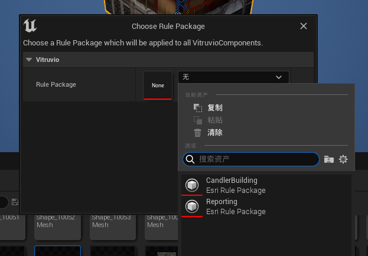Click the CandlerBuilding cube asset icon

click(192, 185)
